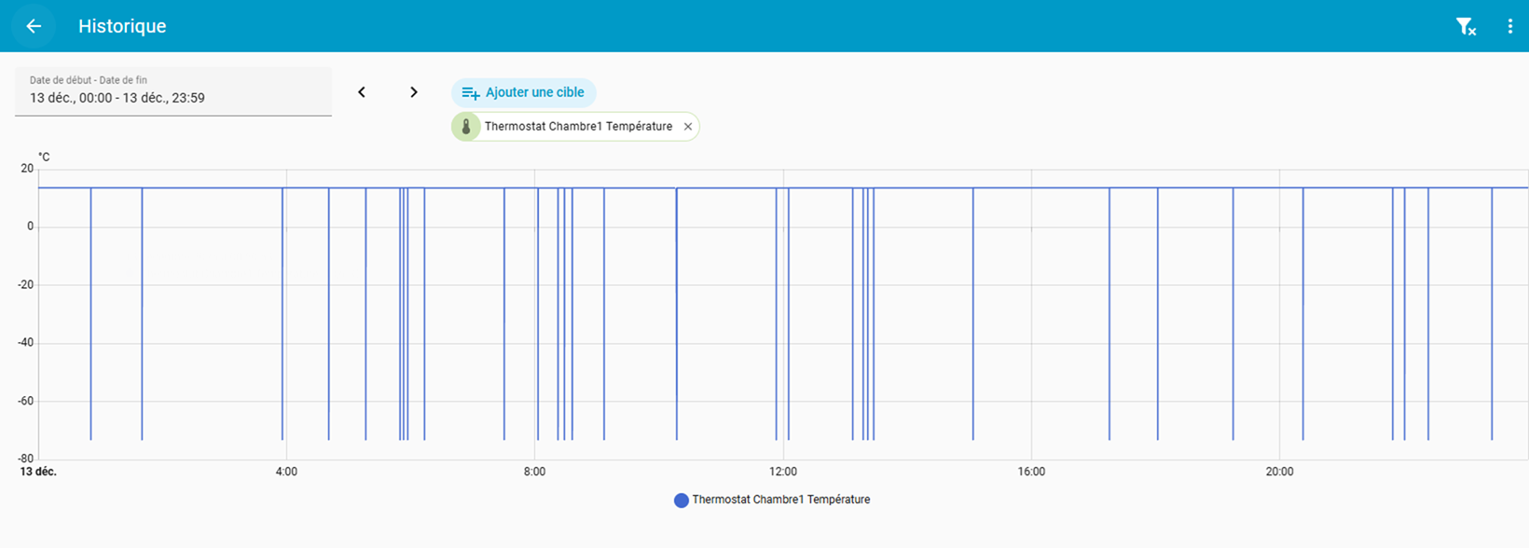Toggle the Thermostat Chambre1 Température legend label
This screenshot has height=548, width=1529.
(x=780, y=500)
